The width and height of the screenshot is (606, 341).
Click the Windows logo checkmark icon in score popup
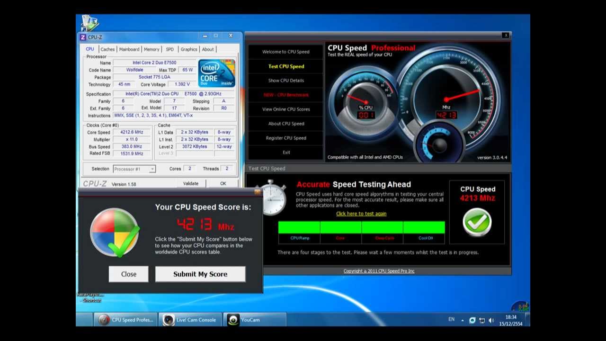(115, 233)
